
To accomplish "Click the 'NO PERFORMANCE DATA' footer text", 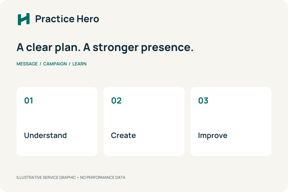I will 103,178.
